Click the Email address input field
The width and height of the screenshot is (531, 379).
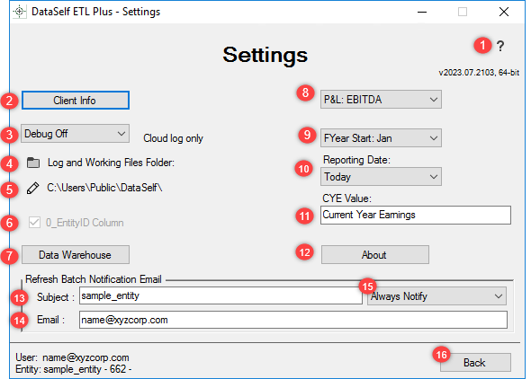(x=293, y=320)
